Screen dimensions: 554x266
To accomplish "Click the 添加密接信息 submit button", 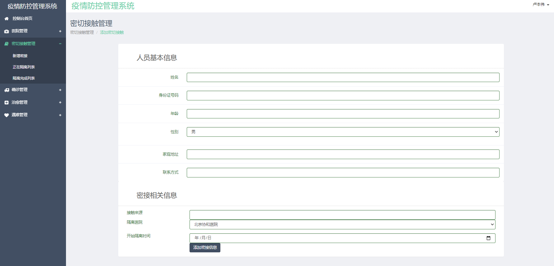I will coord(205,248).
